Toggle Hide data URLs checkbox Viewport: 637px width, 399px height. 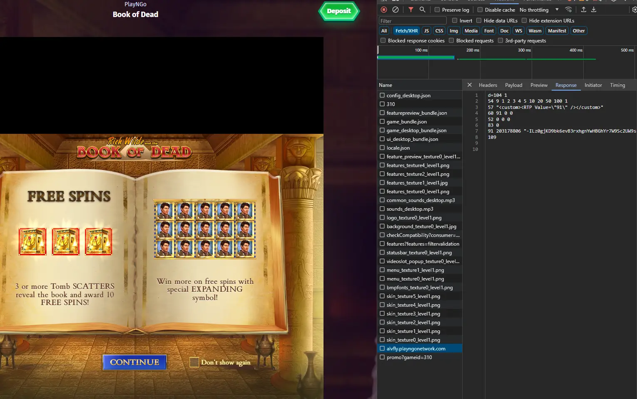tap(479, 20)
